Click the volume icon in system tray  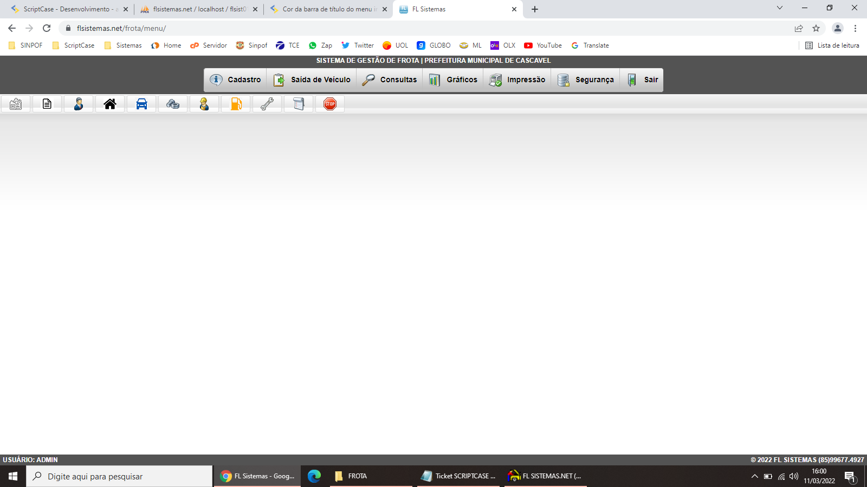pyautogui.click(x=794, y=476)
